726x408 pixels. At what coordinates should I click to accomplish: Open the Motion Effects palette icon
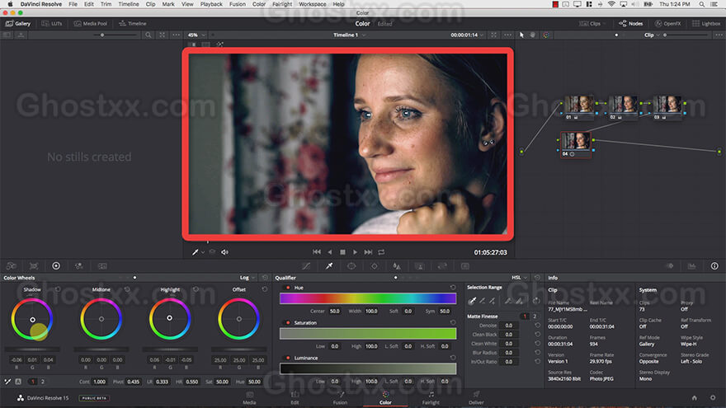[102, 266]
